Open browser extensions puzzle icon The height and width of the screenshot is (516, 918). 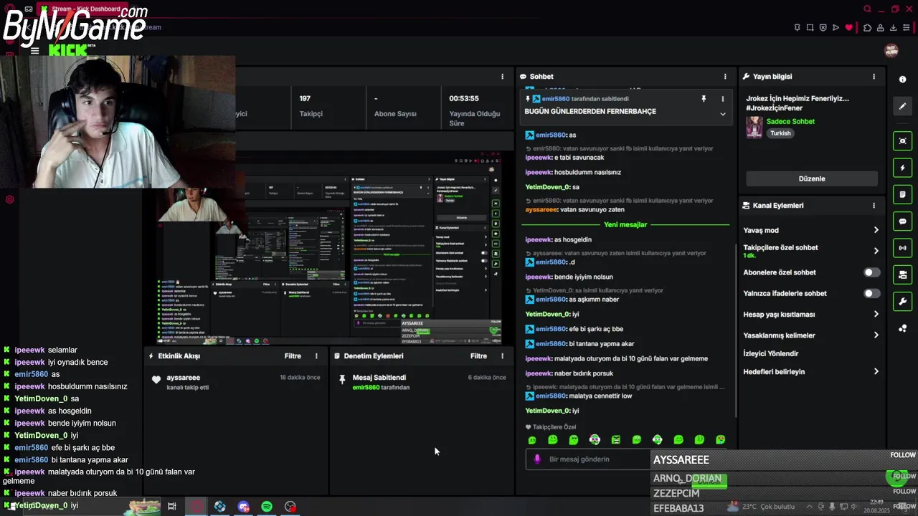coord(867,27)
